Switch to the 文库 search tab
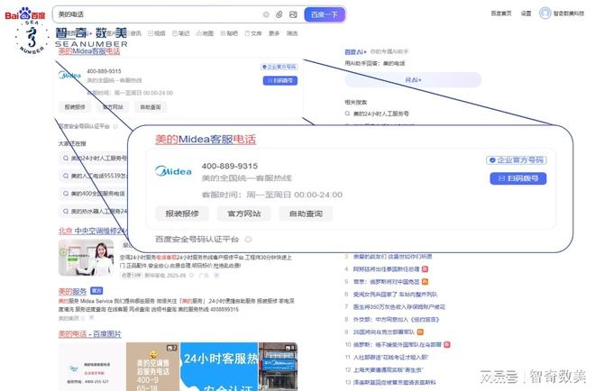The height and width of the screenshot is (391, 595). click(255, 33)
